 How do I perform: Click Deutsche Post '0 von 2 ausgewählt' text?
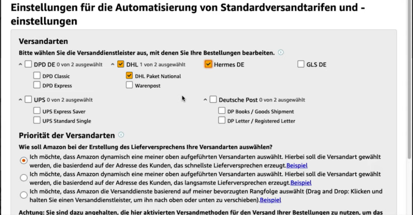point(282,100)
